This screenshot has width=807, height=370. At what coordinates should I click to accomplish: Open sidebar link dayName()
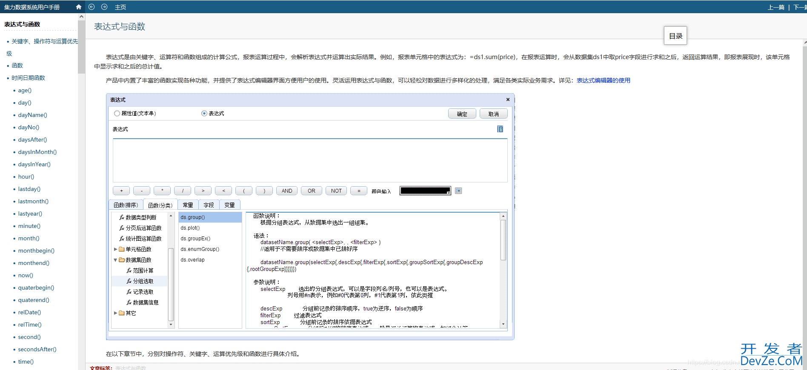click(x=32, y=115)
